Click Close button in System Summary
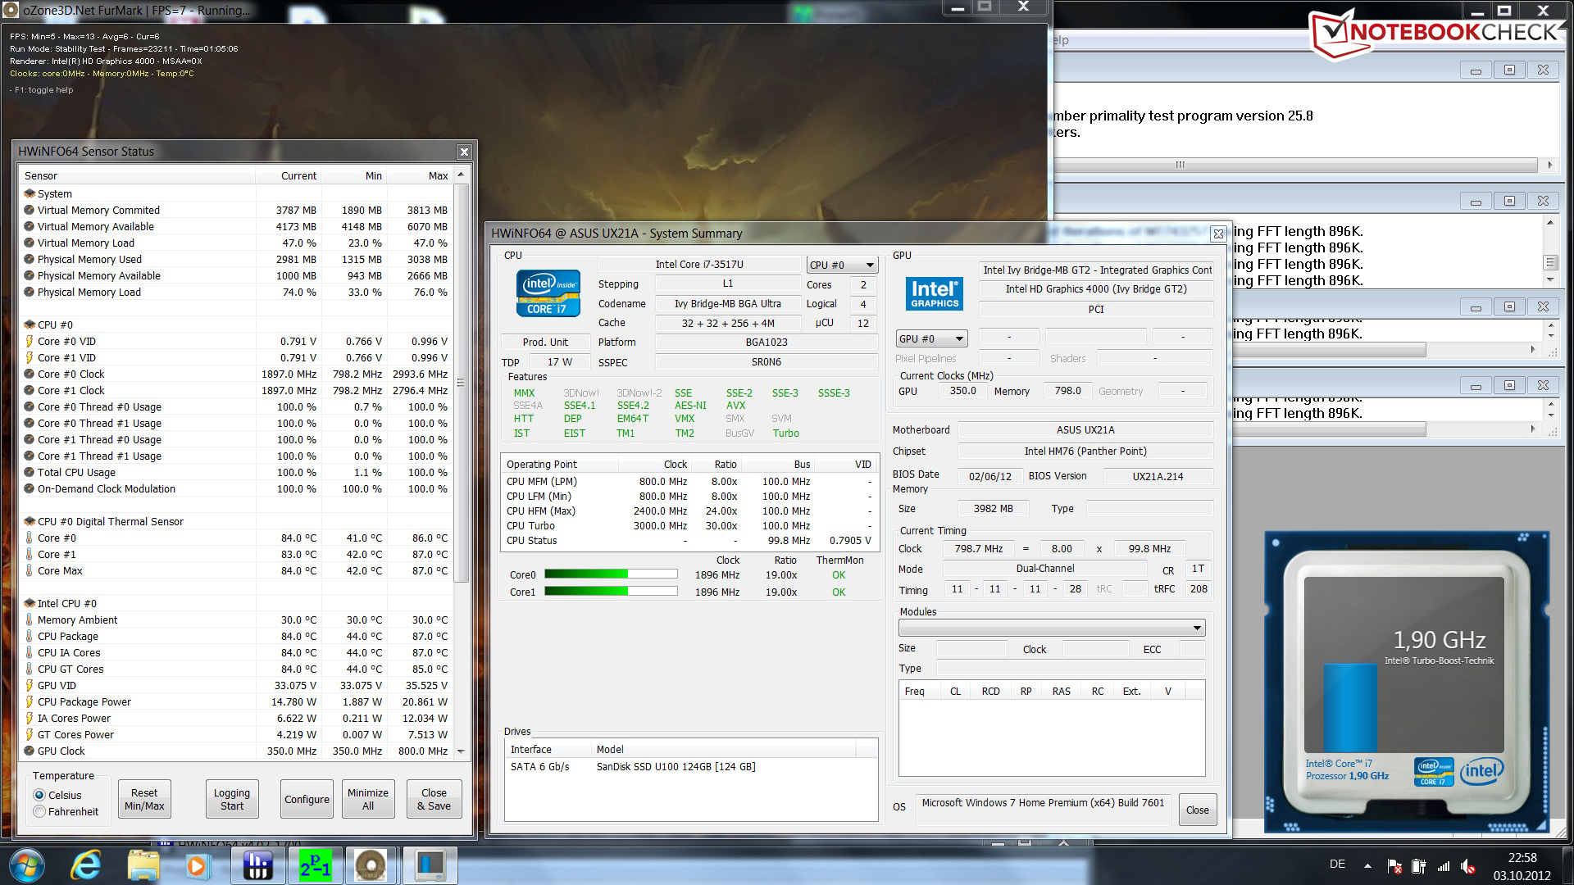The width and height of the screenshot is (1574, 885). [1197, 810]
